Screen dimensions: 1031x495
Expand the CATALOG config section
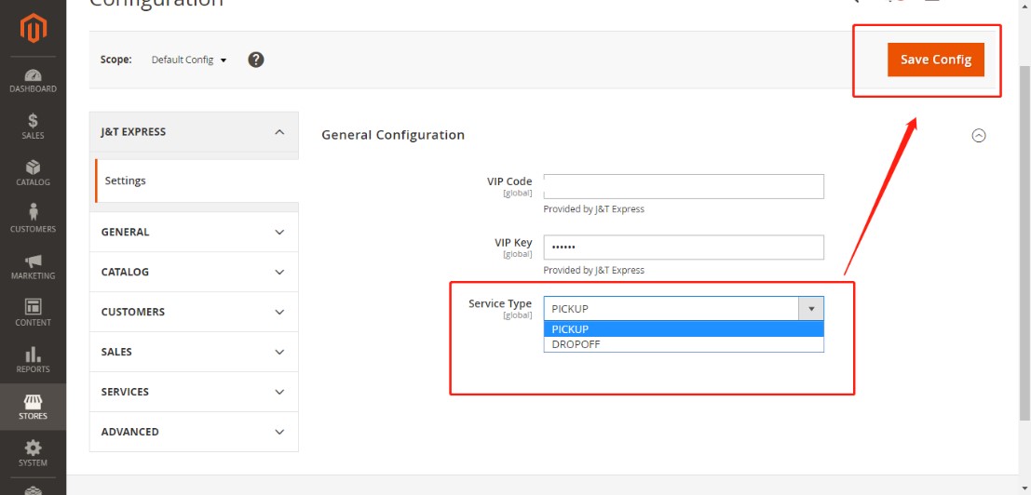pyautogui.click(x=194, y=272)
